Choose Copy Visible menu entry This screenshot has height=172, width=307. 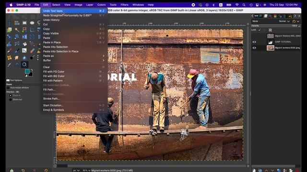73,33
